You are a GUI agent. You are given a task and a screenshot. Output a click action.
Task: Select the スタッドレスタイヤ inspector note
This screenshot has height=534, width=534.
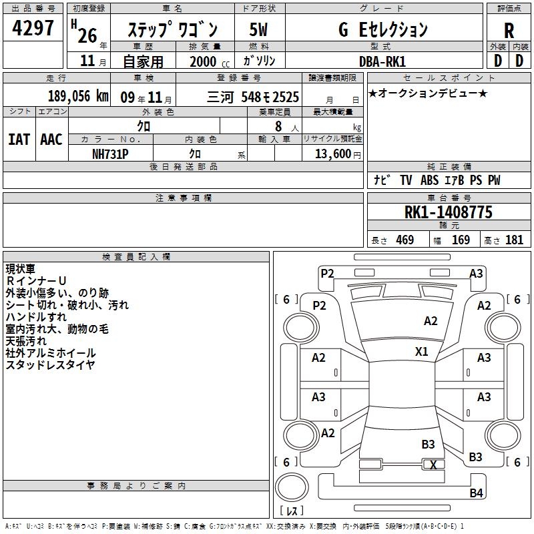click(51, 365)
